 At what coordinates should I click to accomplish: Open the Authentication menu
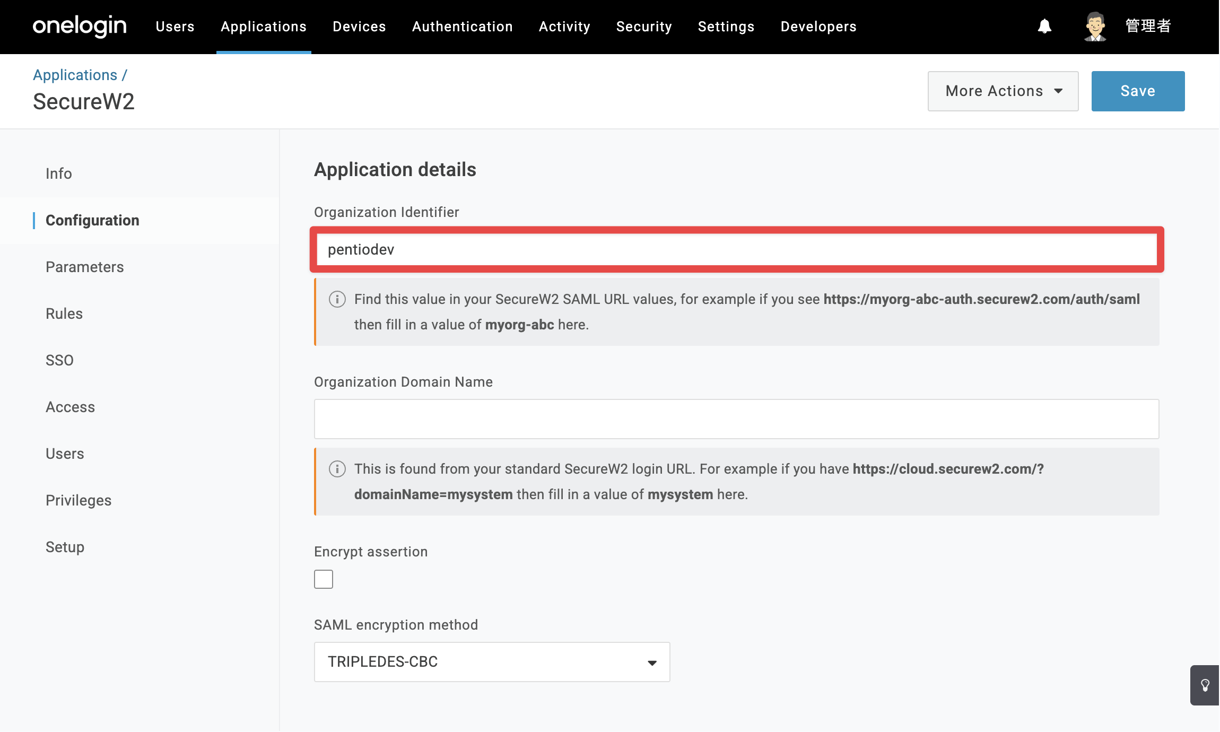(x=463, y=27)
